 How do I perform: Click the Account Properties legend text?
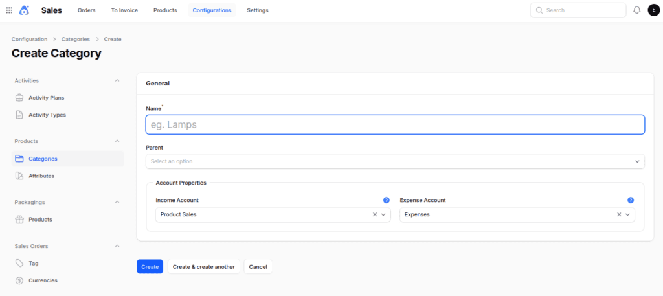tap(181, 183)
